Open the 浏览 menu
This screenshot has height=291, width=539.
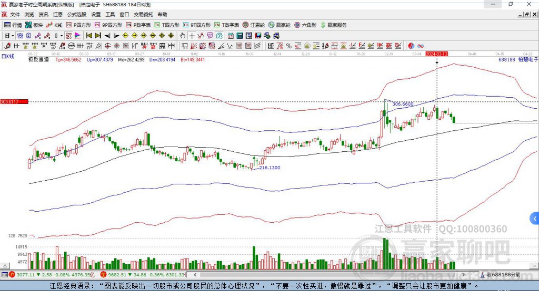[29, 14]
